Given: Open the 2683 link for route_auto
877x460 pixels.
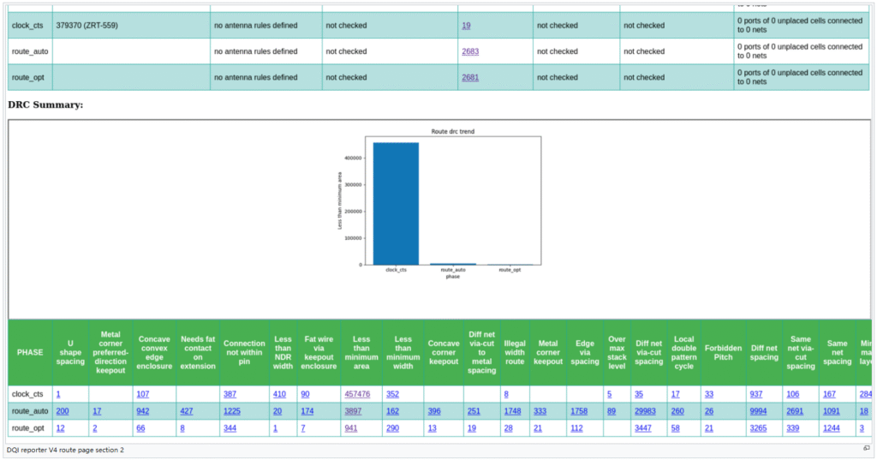Looking at the screenshot, I should [469, 51].
